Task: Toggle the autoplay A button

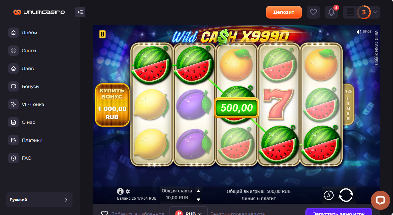Action: point(329,195)
